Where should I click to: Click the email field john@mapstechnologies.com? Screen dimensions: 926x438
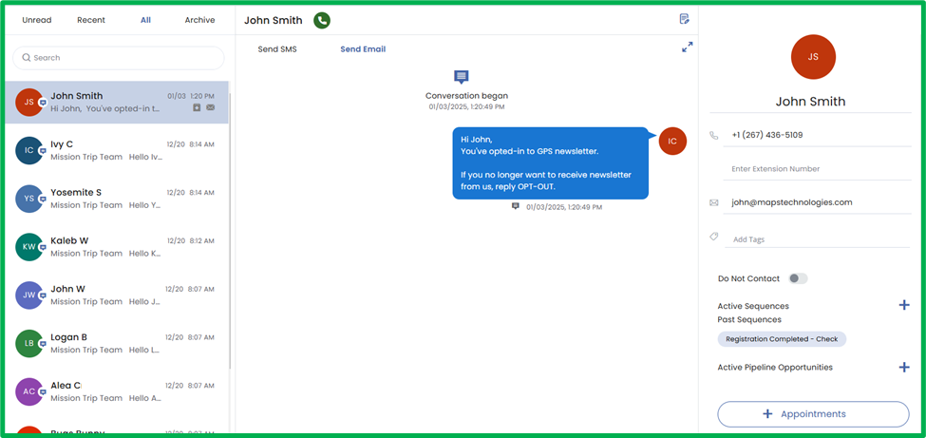pos(818,202)
